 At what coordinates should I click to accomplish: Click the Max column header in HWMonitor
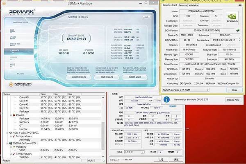[x=75, y=94]
